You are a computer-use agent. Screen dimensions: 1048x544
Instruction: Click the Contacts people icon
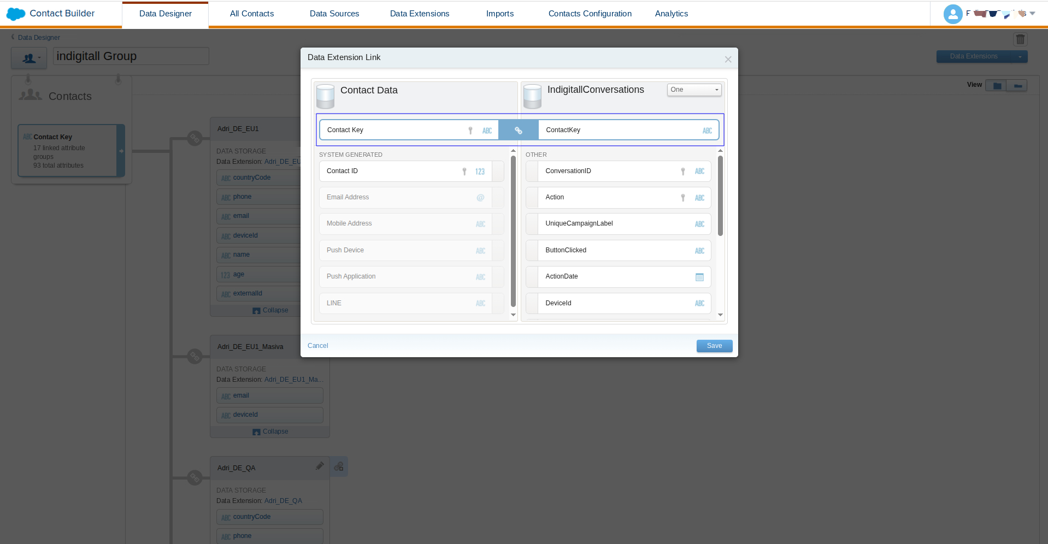tap(30, 95)
